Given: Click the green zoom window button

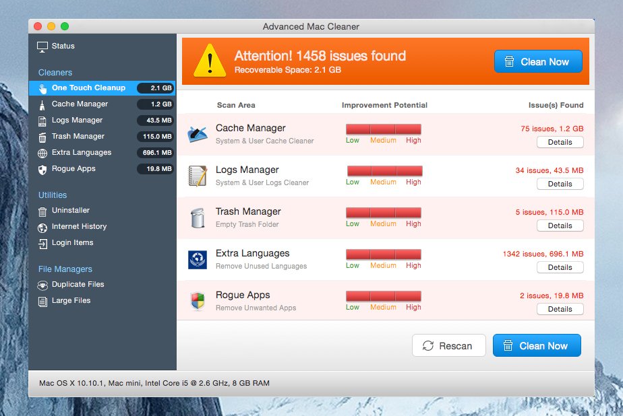Looking at the screenshot, I should (65, 26).
